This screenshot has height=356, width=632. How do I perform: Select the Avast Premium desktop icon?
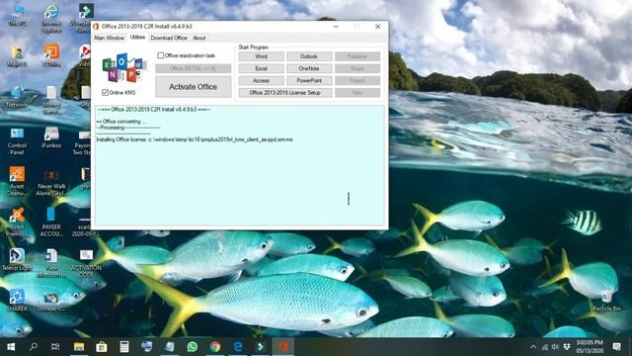click(17, 222)
